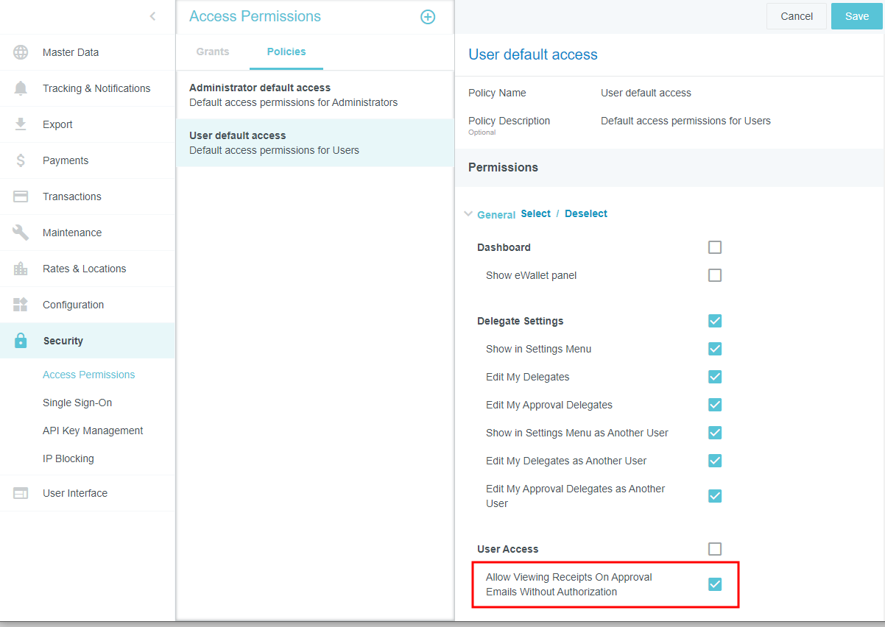Click the building icon for Rates & Locations

tap(21, 269)
